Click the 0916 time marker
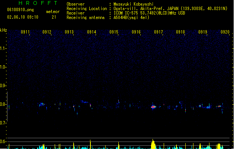This screenshot has width=234, height=149. coord(136,32)
